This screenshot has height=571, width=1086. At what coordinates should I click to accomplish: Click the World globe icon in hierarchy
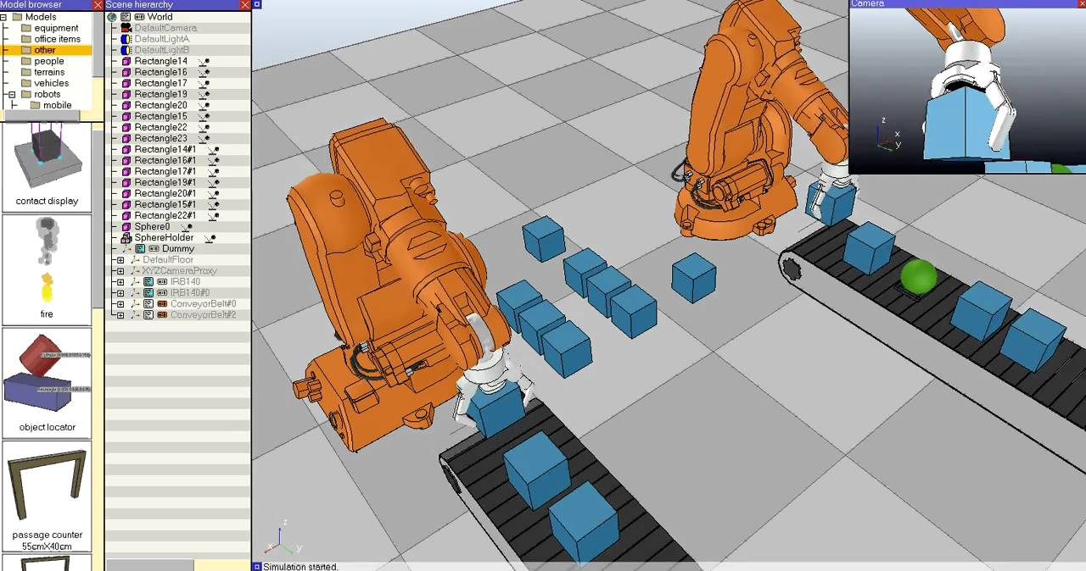(112, 17)
